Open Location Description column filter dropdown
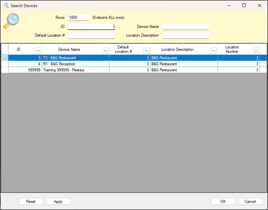 coord(214,50)
